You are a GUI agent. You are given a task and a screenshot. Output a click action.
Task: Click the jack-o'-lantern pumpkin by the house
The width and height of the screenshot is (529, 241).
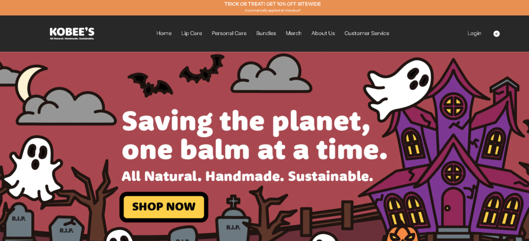[402, 235]
